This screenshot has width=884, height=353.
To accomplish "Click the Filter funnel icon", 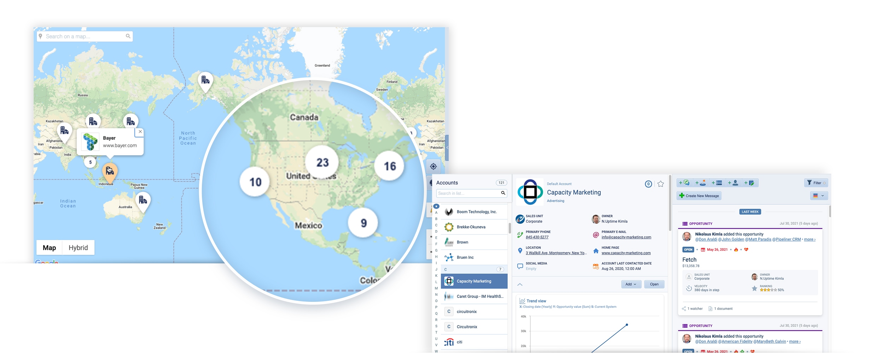I will [x=810, y=183].
